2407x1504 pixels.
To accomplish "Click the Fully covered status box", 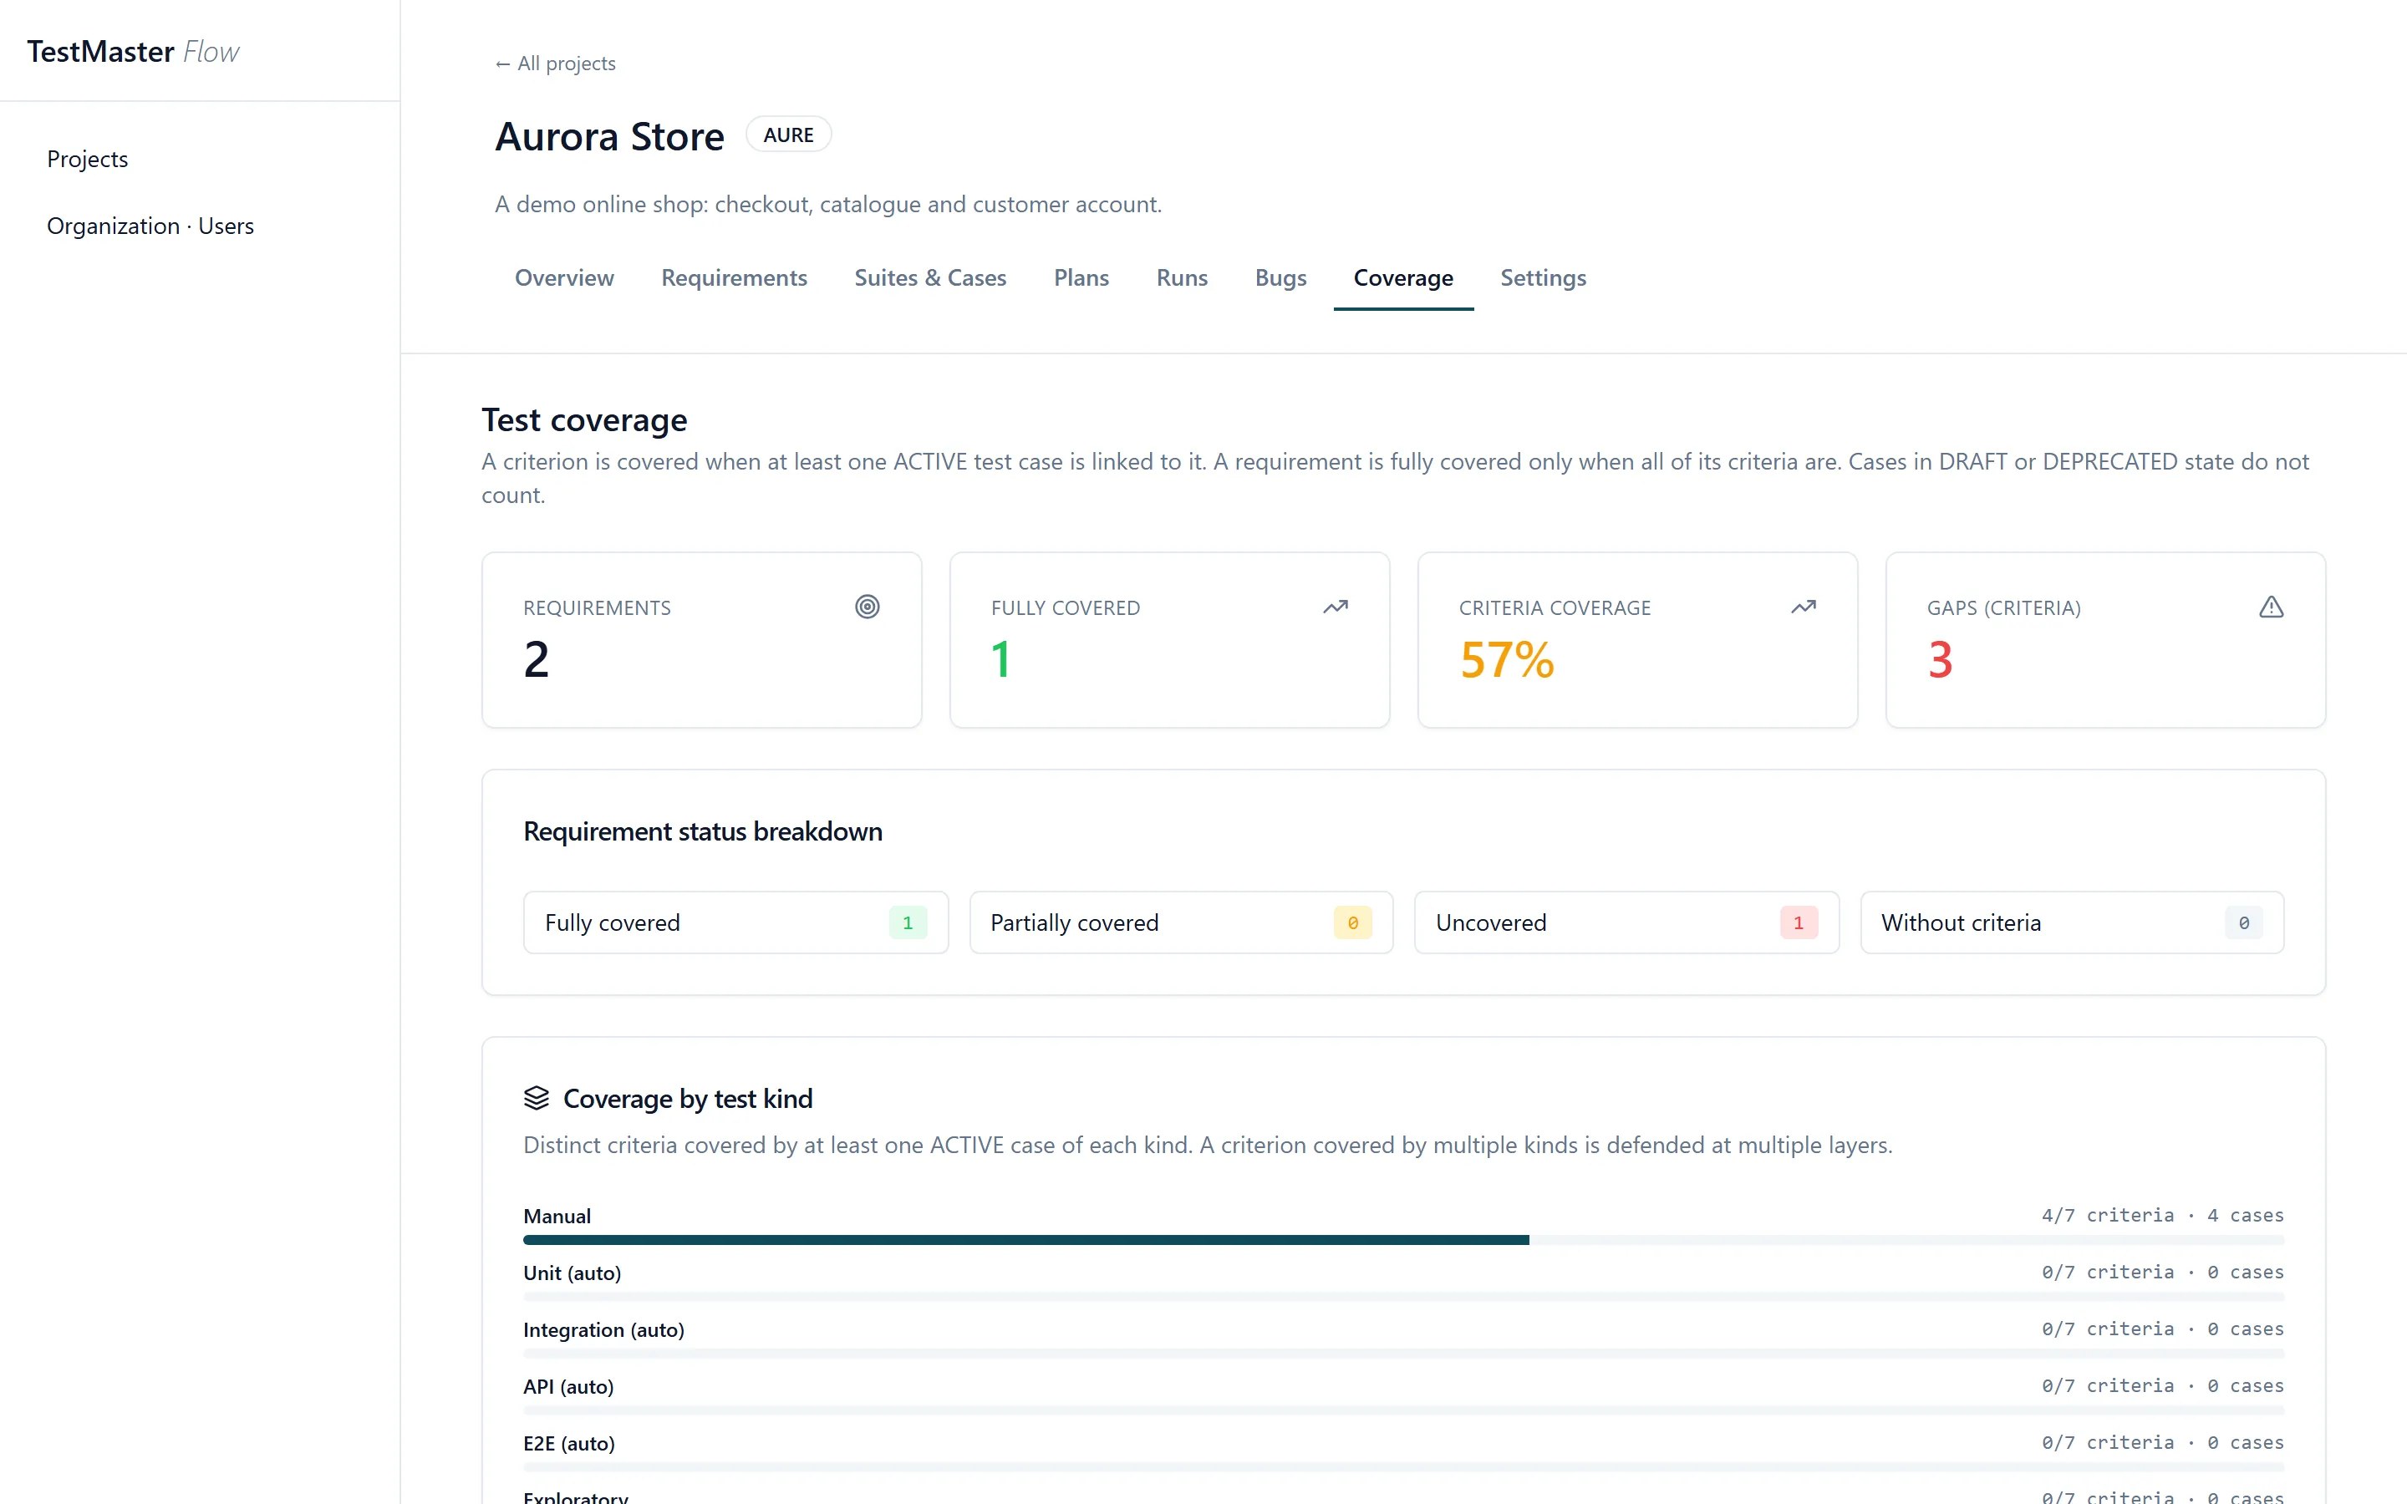I will pos(735,922).
